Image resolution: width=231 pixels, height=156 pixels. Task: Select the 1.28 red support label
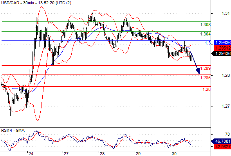point(207,89)
